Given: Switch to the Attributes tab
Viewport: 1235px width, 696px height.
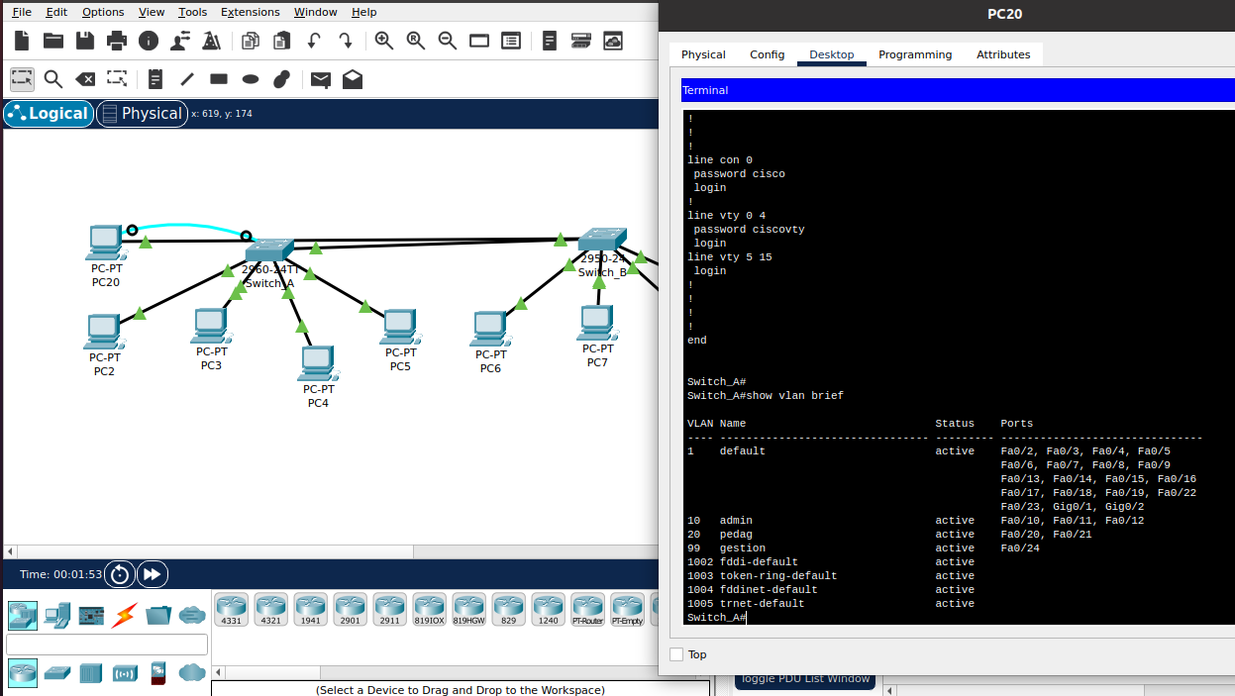Looking at the screenshot, I should pos(1003,54).
